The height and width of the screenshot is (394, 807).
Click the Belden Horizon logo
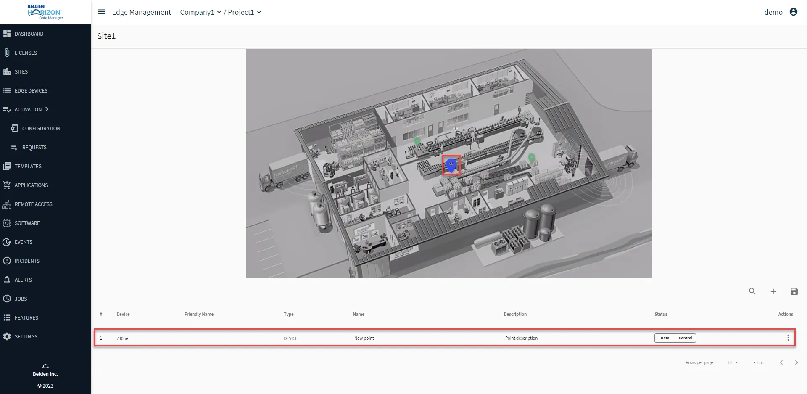click(45, 12)
